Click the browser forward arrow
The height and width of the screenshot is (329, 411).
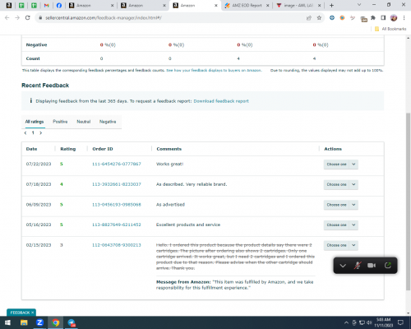point(17,18)
